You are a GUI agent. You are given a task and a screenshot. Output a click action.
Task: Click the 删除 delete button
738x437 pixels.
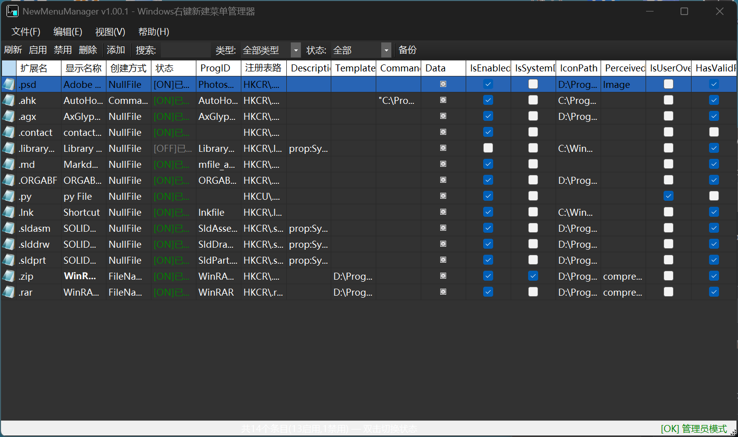click(x=88, y=50)
